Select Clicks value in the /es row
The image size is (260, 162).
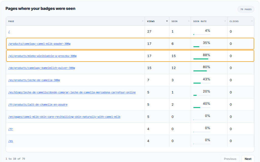(x=231, y=141)
